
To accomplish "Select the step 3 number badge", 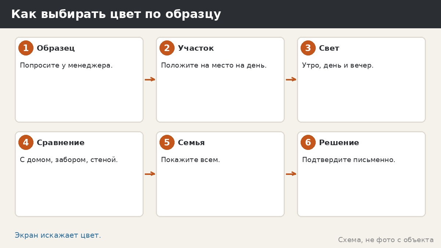I will tap(308, 48).
